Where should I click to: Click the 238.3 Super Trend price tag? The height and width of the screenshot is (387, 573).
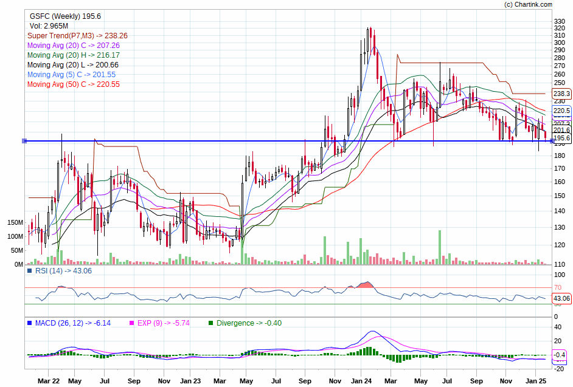coord(561,94)
